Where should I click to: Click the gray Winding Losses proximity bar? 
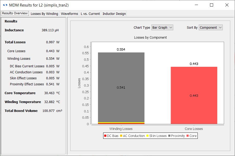point(121,87)
